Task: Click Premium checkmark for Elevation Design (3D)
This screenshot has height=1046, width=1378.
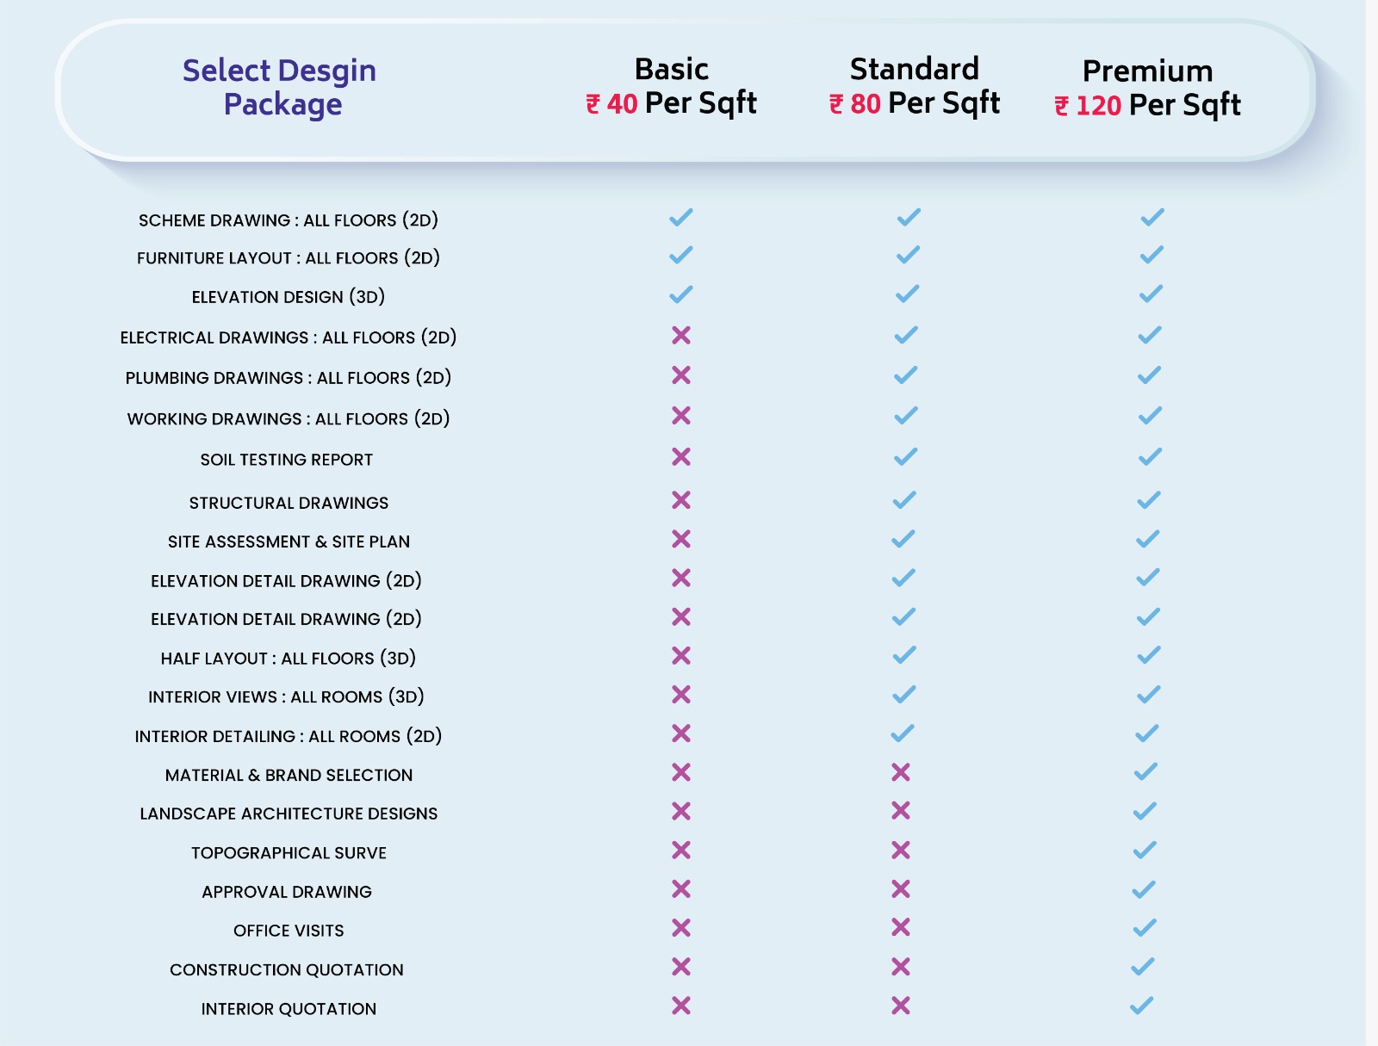Action: (x=1151, y=294)
